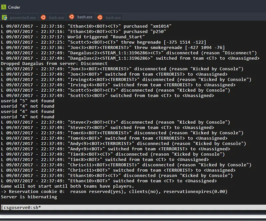Screen dimensions: 266x221
Task: Click the Cmder lambda logo icon
Action: (4, 7)
